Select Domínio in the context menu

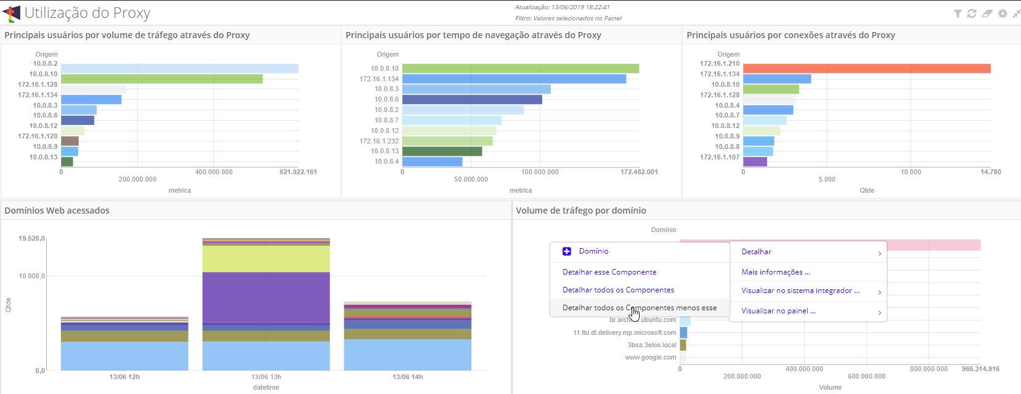(593, 251)
